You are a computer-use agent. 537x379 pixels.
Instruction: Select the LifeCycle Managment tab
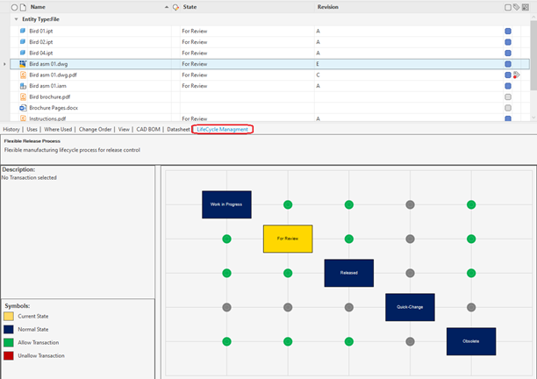(x=222, y=130)
